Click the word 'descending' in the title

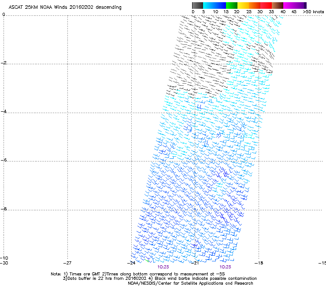[108, 7]
